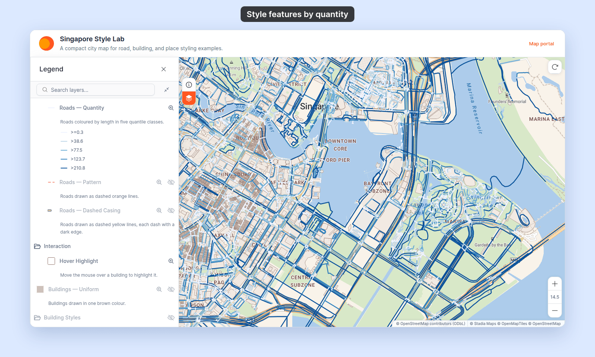595x357 pixels.
Task: Zoom to Hover Highlight layer
Action: [171, 261]
